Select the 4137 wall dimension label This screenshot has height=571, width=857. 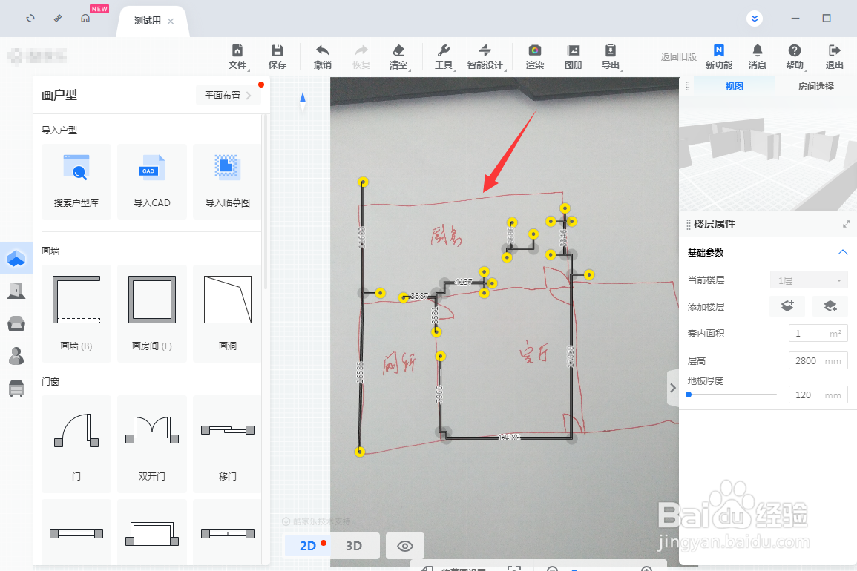(464, 281)
